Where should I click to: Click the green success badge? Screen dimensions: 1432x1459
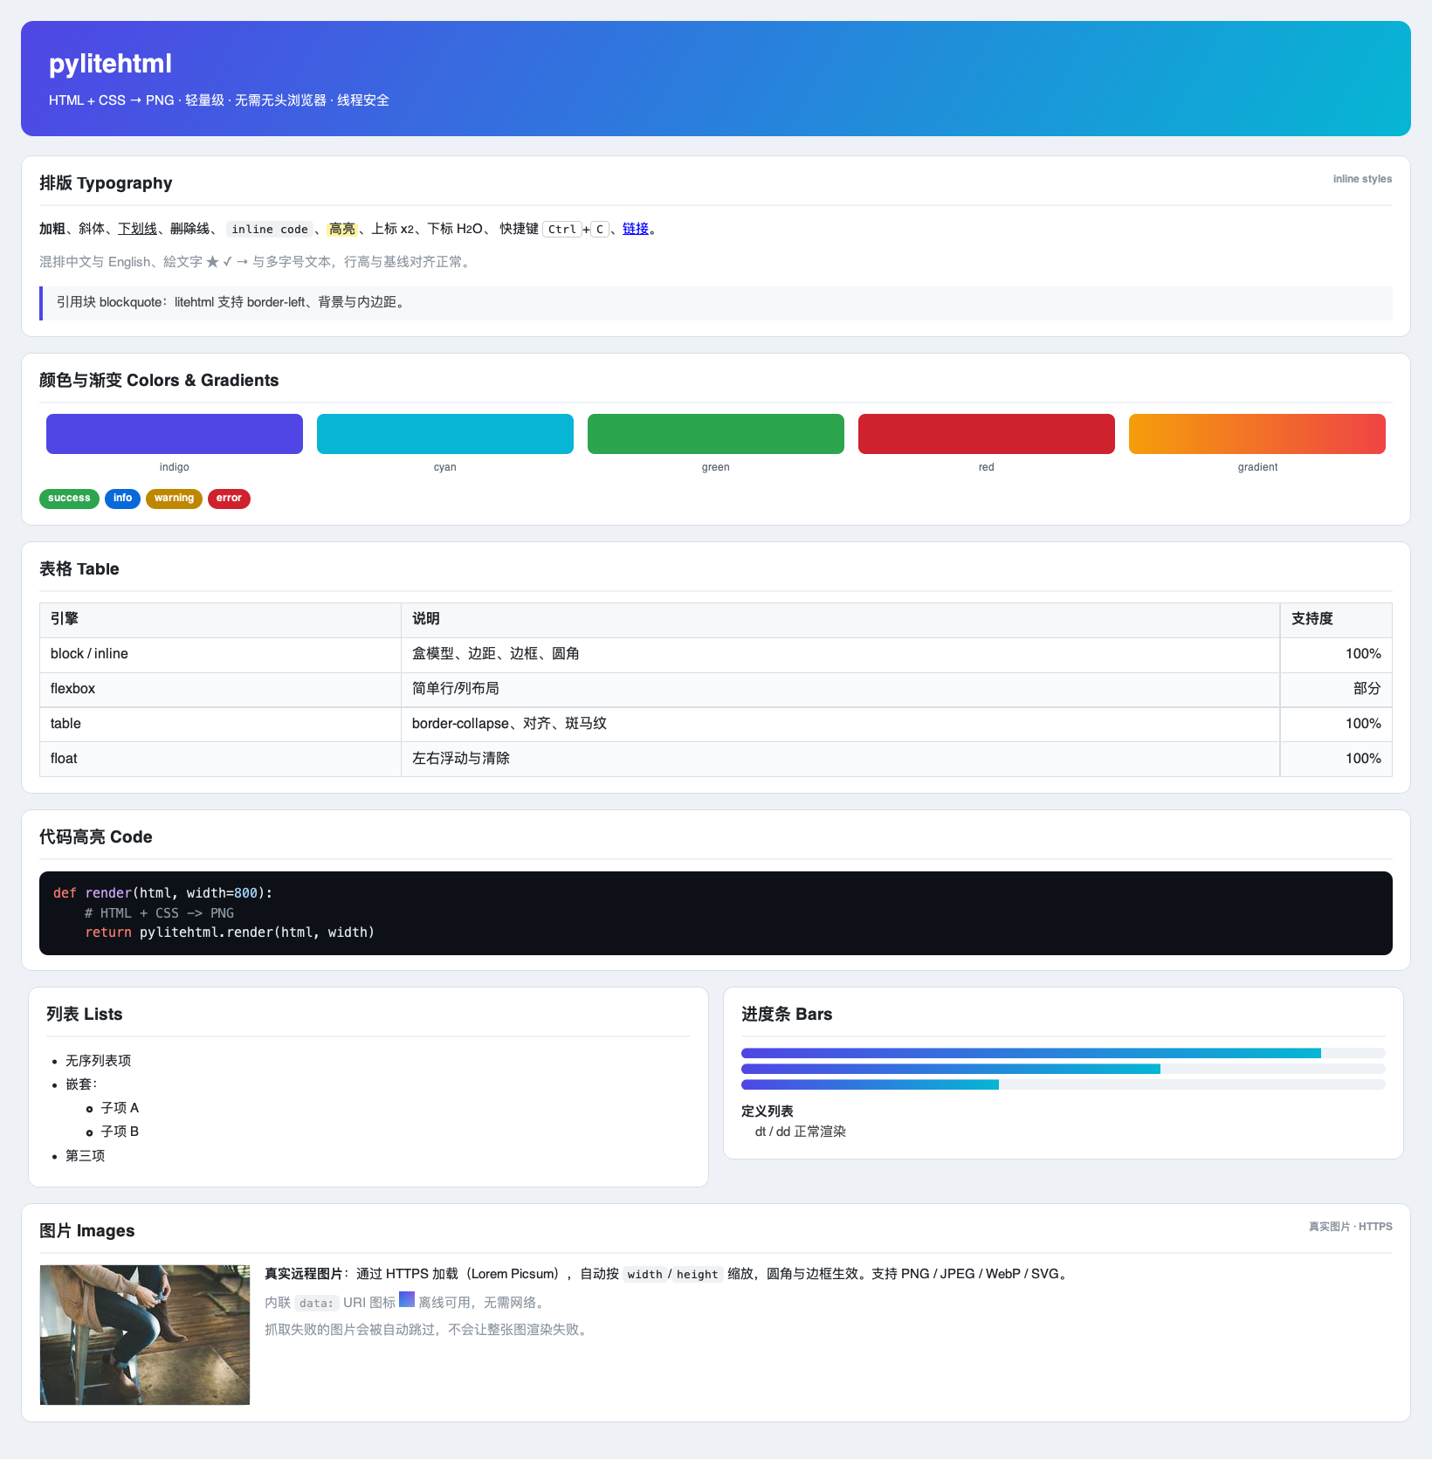pos(69,499)
